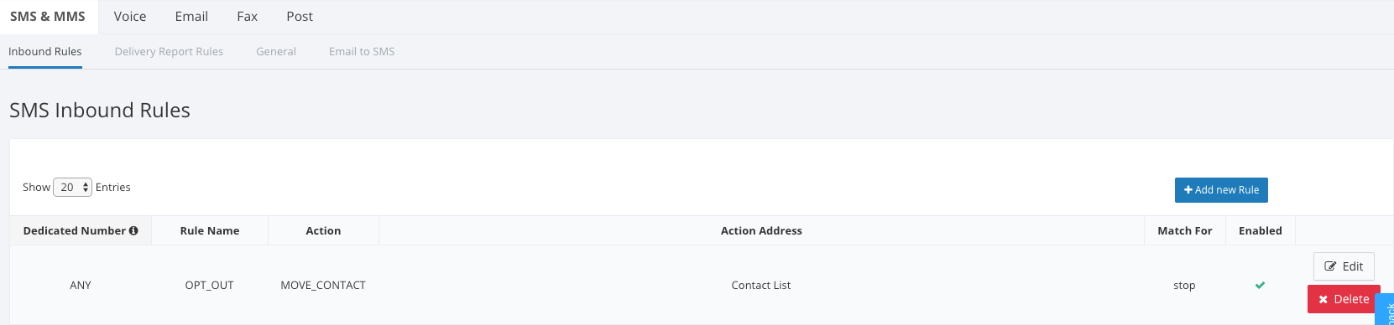The width and height of the screenshot is (1394, 325).
Task: Open the Post tab
Action: point(300,17)
